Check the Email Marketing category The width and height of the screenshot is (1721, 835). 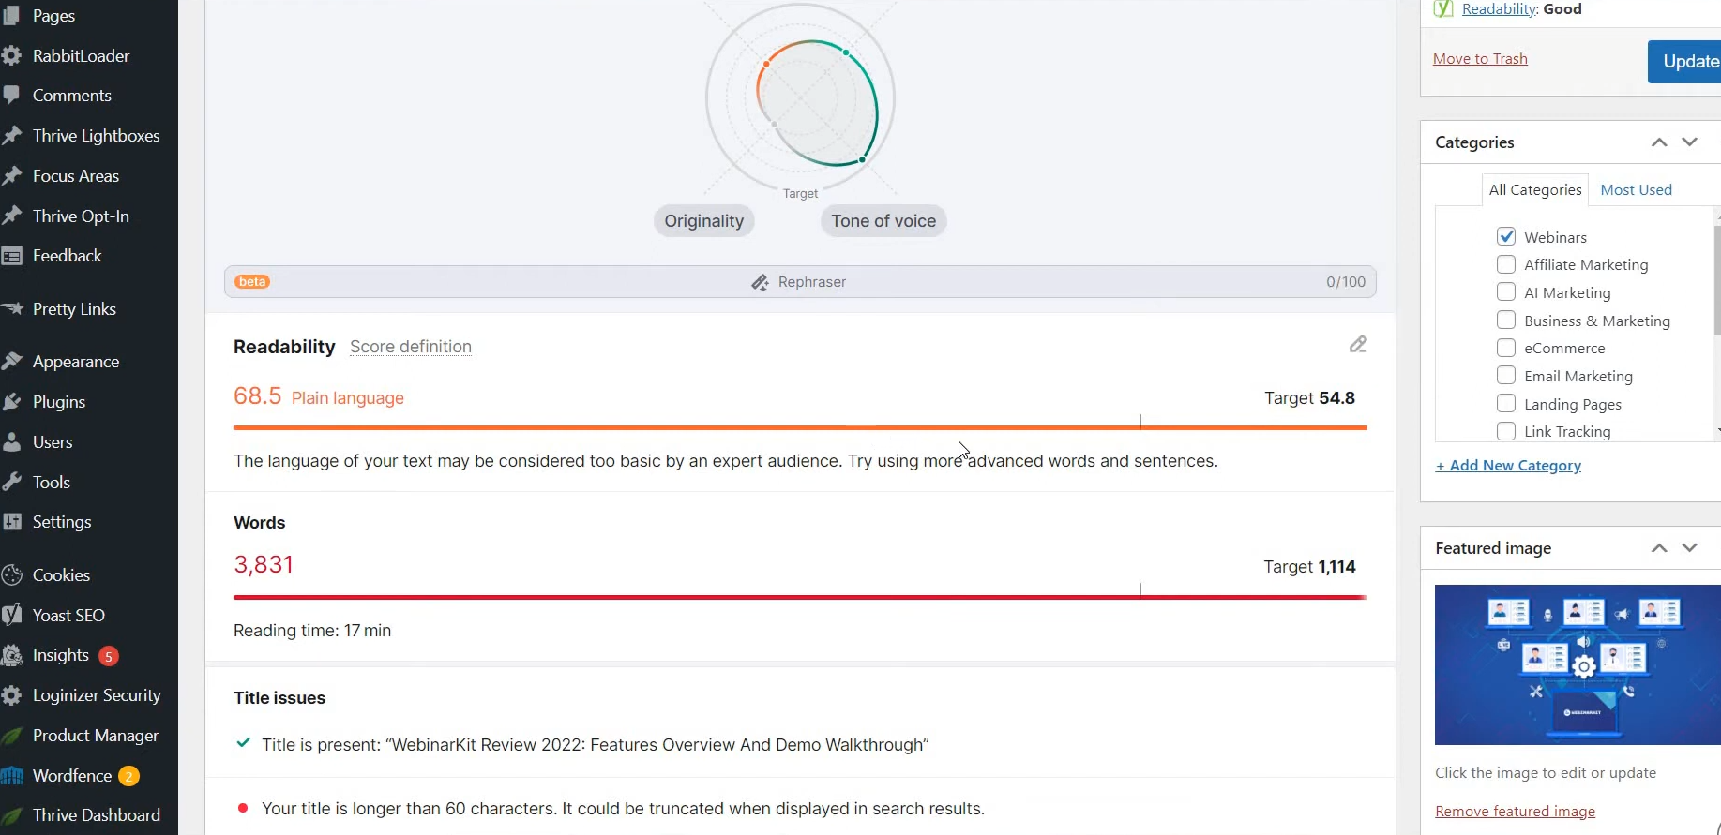(1506, 376)
